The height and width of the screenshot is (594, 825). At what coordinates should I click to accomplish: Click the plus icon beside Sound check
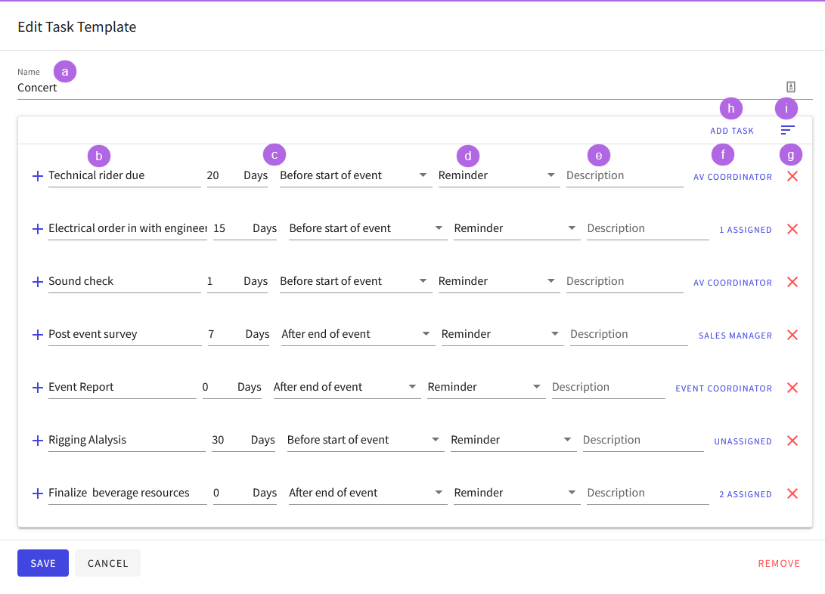[x=37, y=282]
